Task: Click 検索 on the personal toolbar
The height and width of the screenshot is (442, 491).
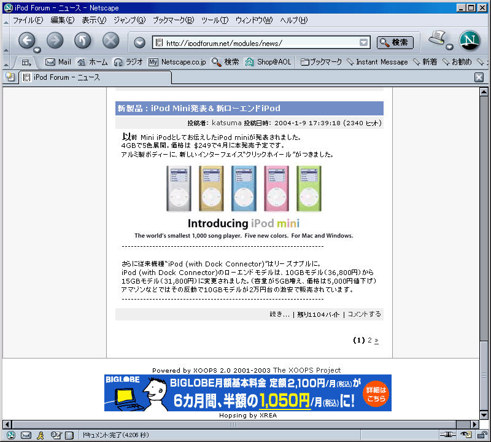Action: [x=225, y=62]
